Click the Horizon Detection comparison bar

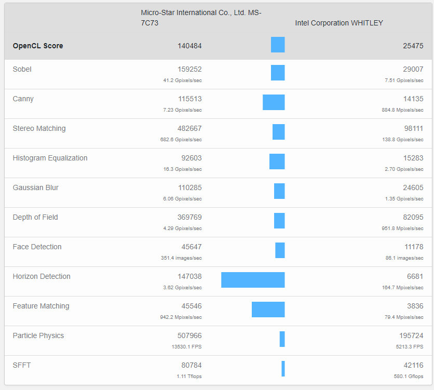253,280
